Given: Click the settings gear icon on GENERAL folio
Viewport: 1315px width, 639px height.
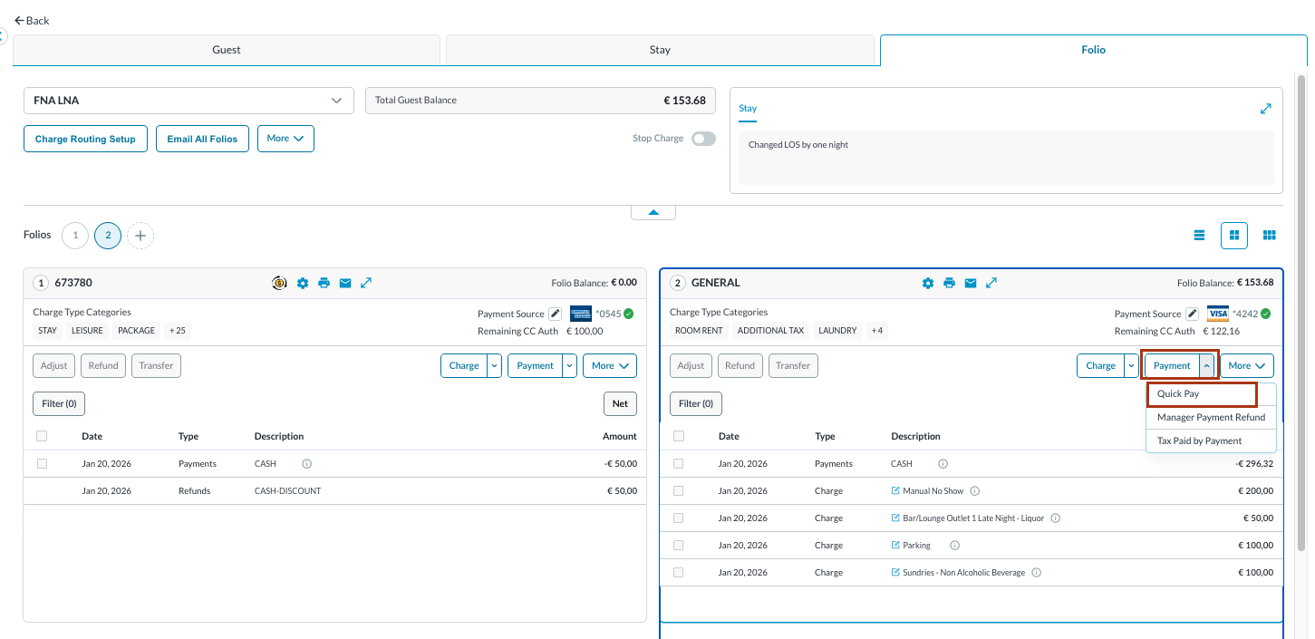Looking at the screenshot, I should point(927,283).
